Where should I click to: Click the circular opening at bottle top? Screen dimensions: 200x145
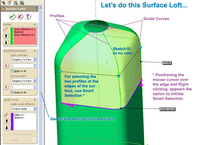tap(96, 26)
